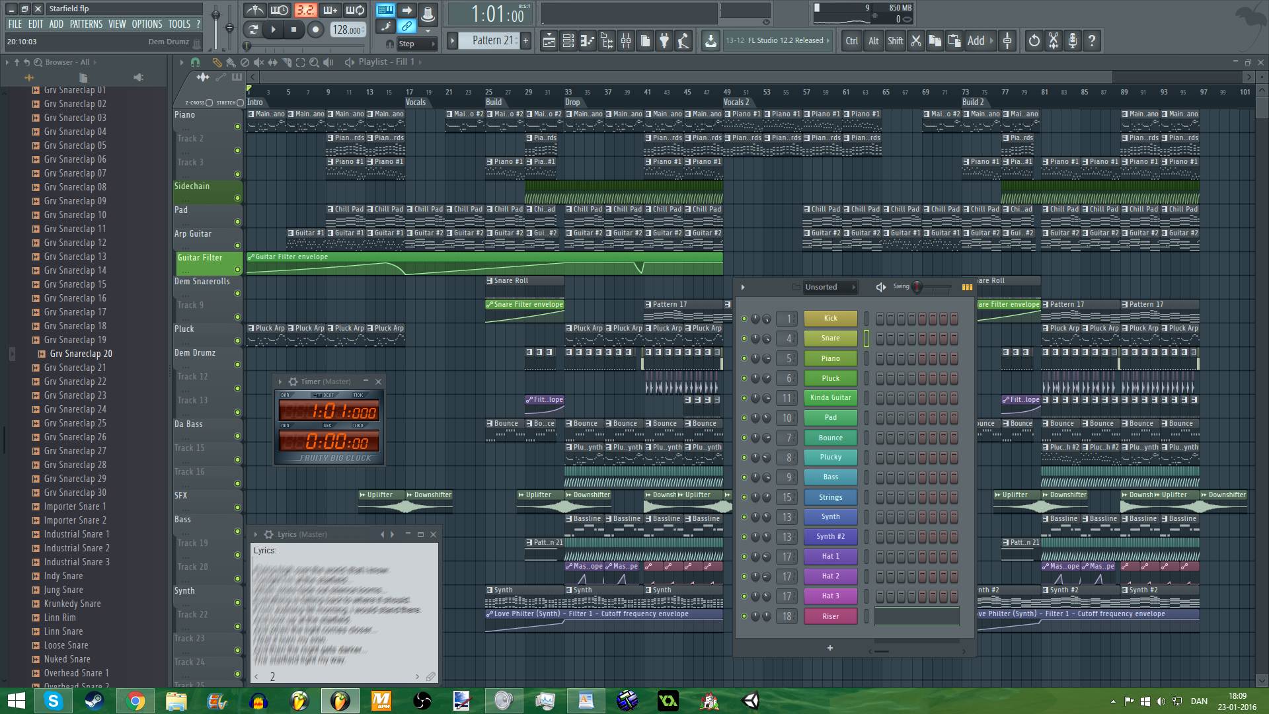Open the Lyrics window options arrow
This screenshot has width=1269, height=714.
pyautogui.click(x=256, y=534)
